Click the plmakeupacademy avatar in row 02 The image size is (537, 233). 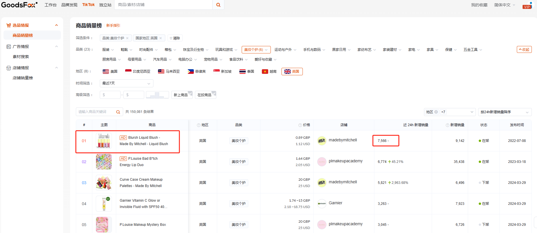322,162
